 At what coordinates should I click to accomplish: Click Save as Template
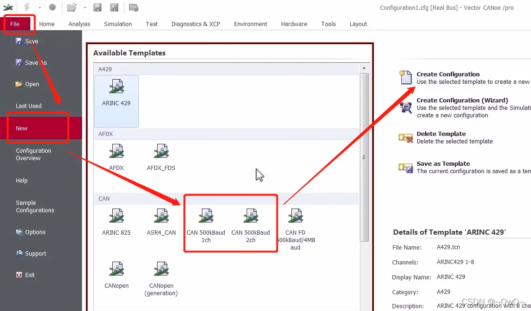[443, 164]
